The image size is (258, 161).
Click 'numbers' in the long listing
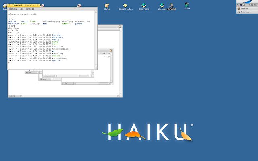56,56
